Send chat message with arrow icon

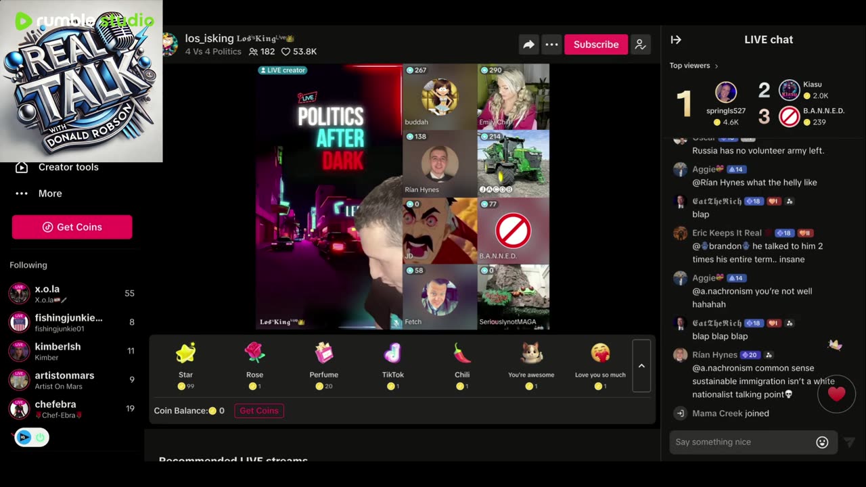[850, 442]
